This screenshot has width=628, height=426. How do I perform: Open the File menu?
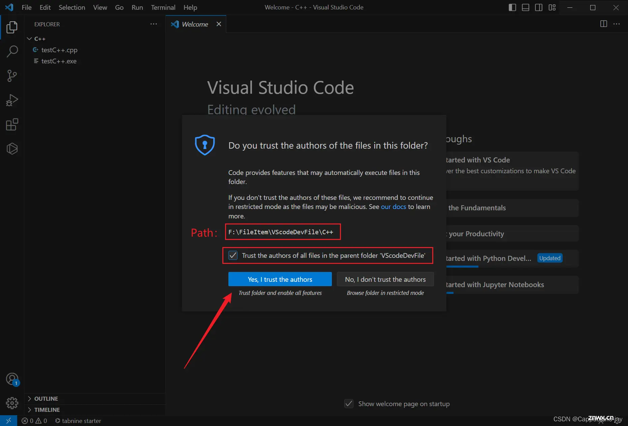[27, 7]
